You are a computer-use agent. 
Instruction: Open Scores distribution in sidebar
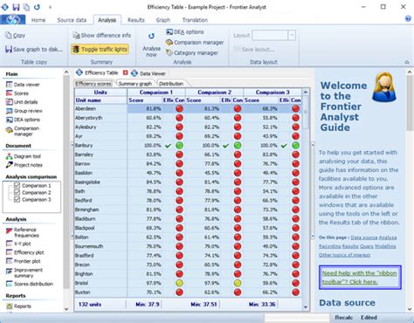[x=30, y=284]
